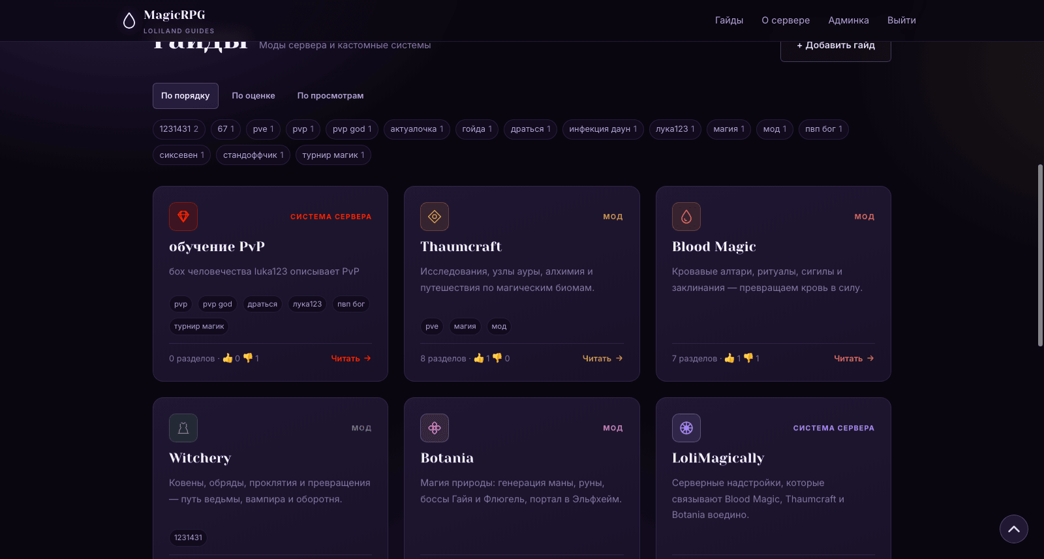This screenshot has height=559, width=1044.
Task: Click the pvp tag on обучение PvP card
Action: tap(181, 304)
